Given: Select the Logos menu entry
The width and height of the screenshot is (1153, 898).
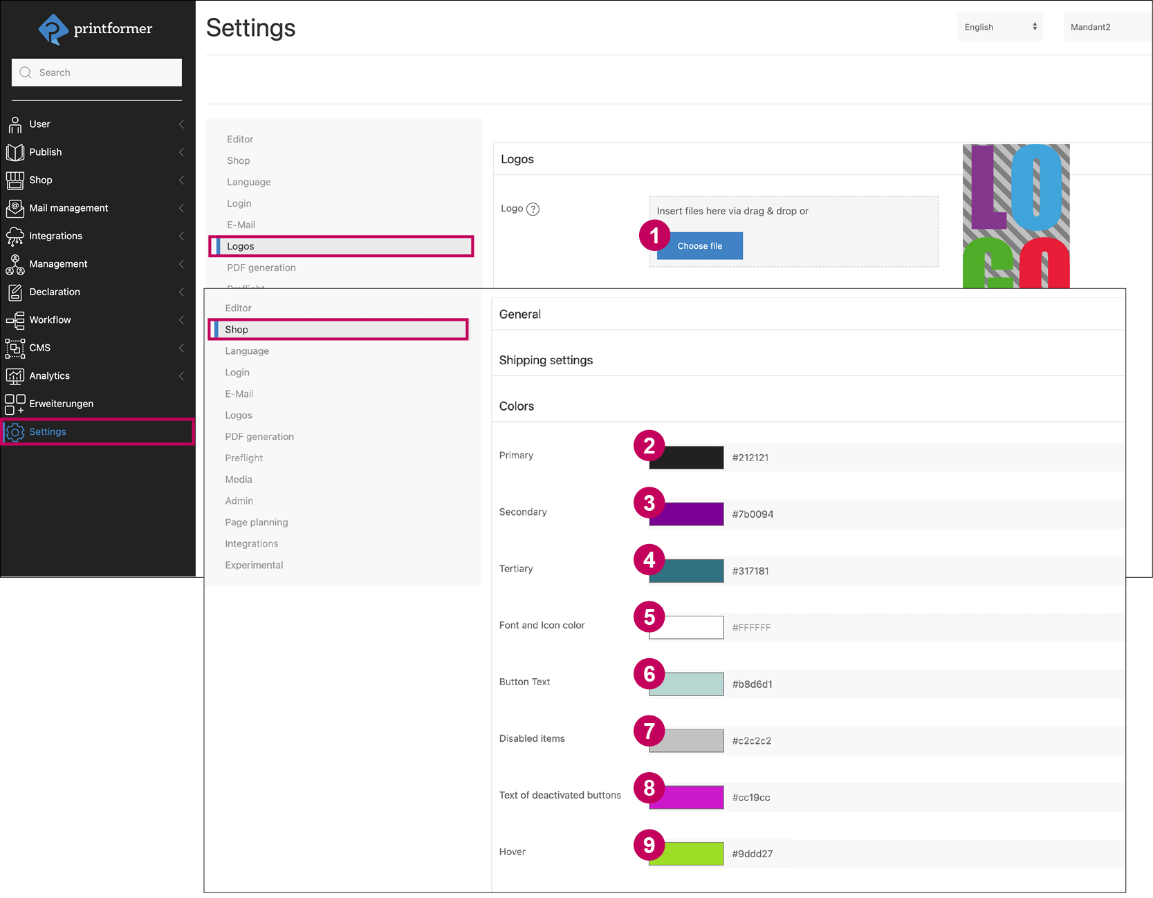Looking at the screenshot, I should 241,245.
